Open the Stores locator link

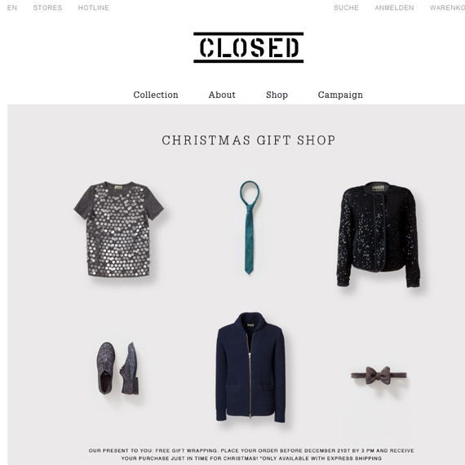tap(48, 7)
